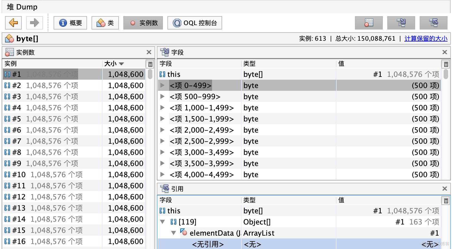Select instance #7 row
The width and height of the screenshot is (452, 249).
coord(74,141)
